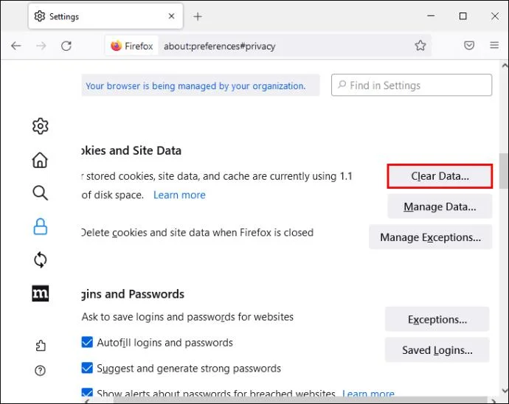The height and width of the screenshot is (404, 509).
Task: Click the vertical scrollbar thumb
Action: click(x=504, y=171)
